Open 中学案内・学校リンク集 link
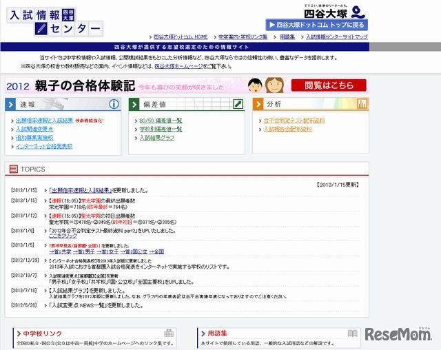This screenshot has height=350, width=441. (x=243, y=37)
